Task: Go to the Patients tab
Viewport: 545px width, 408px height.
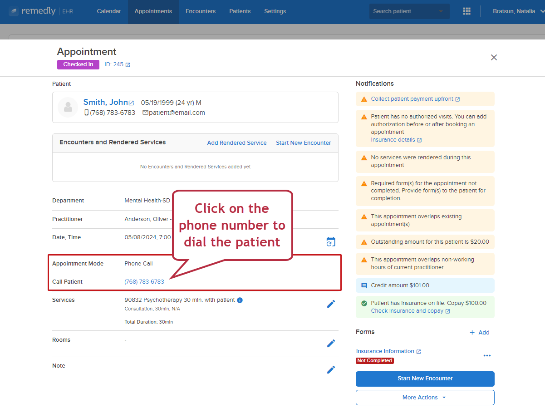Action: click(x=240, y=11)
